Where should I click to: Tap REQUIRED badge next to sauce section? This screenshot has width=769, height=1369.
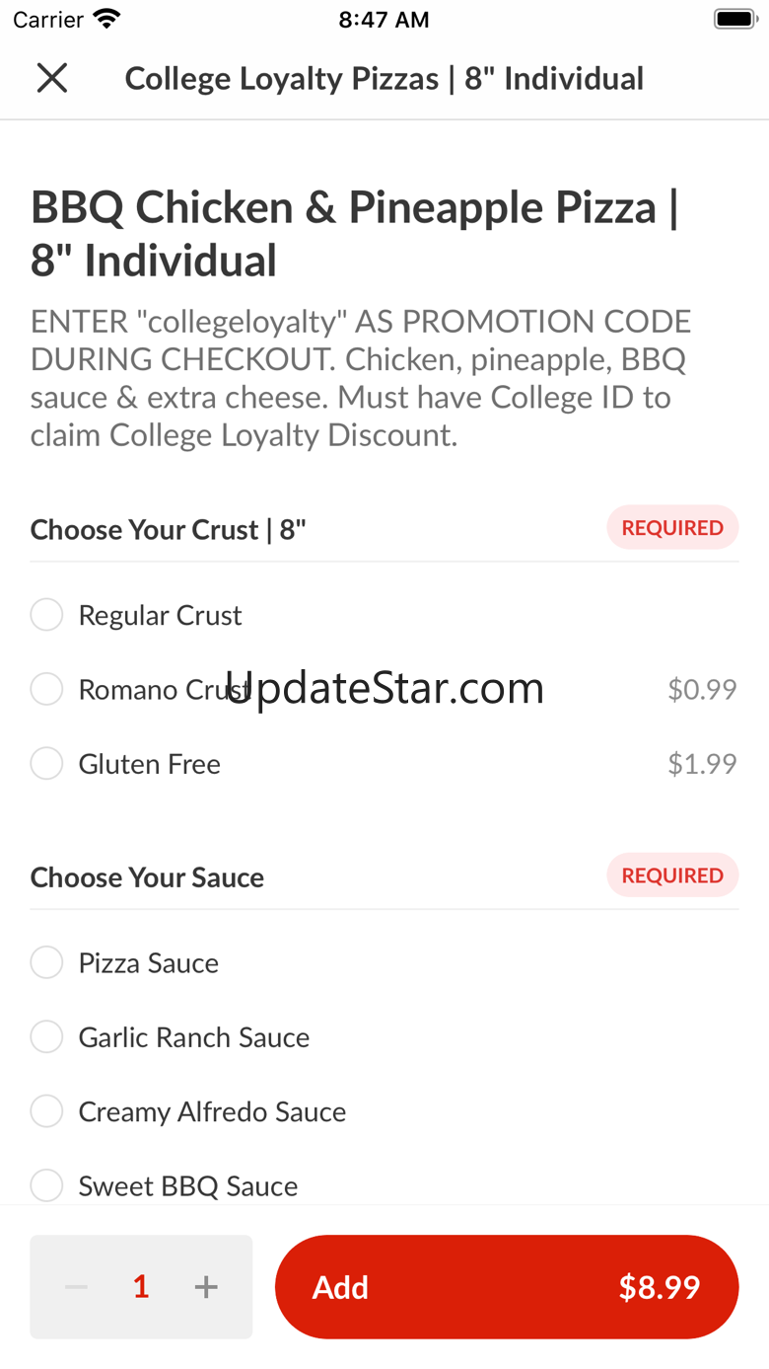[x=672, y=875]
